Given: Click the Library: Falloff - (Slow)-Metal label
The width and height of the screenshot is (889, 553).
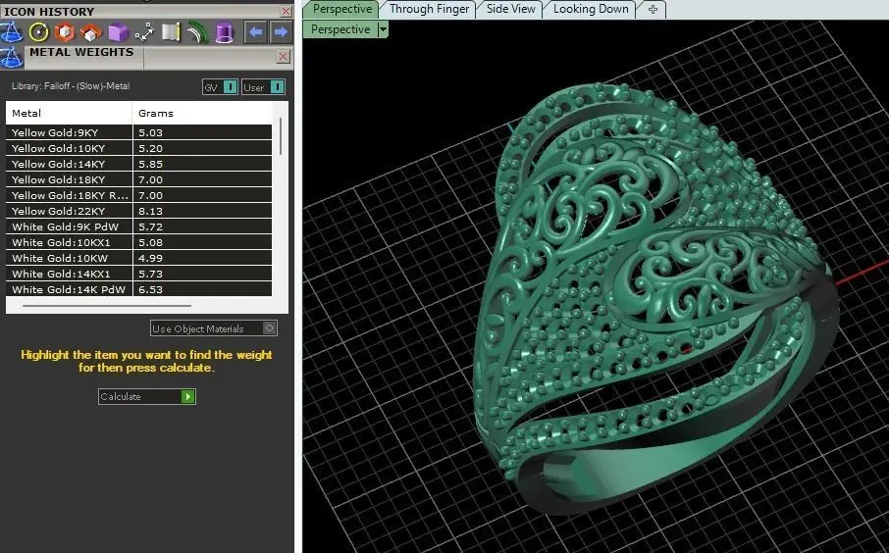Looking at the screenshot, I should point(71,86).
